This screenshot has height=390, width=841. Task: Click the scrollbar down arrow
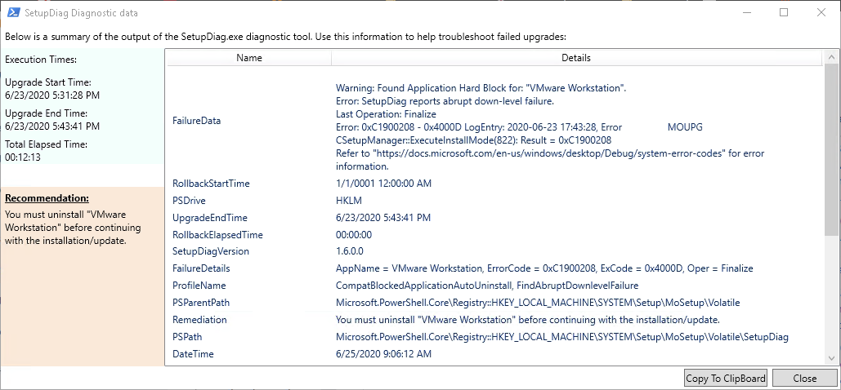tap(832, 358)
